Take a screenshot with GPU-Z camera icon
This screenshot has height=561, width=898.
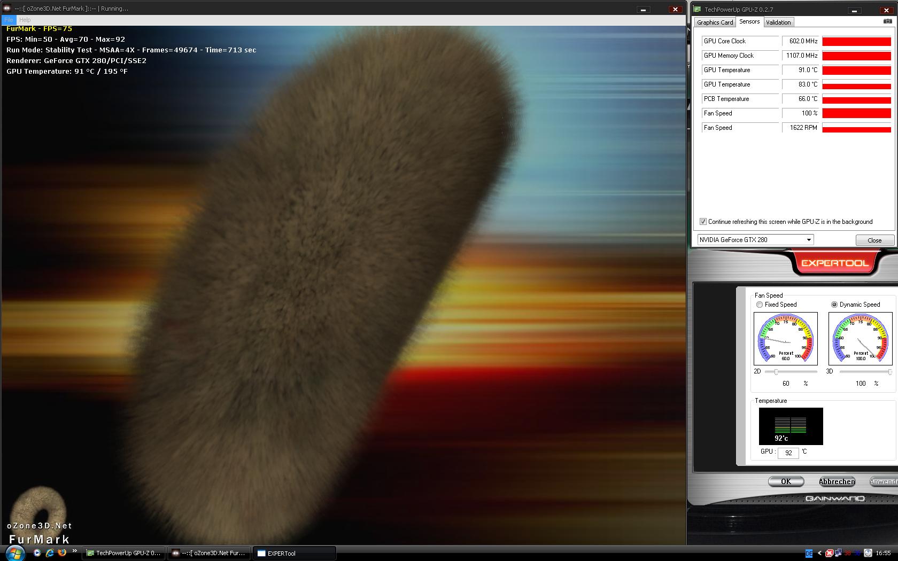point(887,21)
